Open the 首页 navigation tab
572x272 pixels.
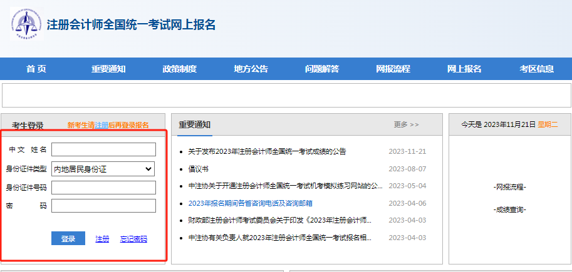tap(36, 69)
